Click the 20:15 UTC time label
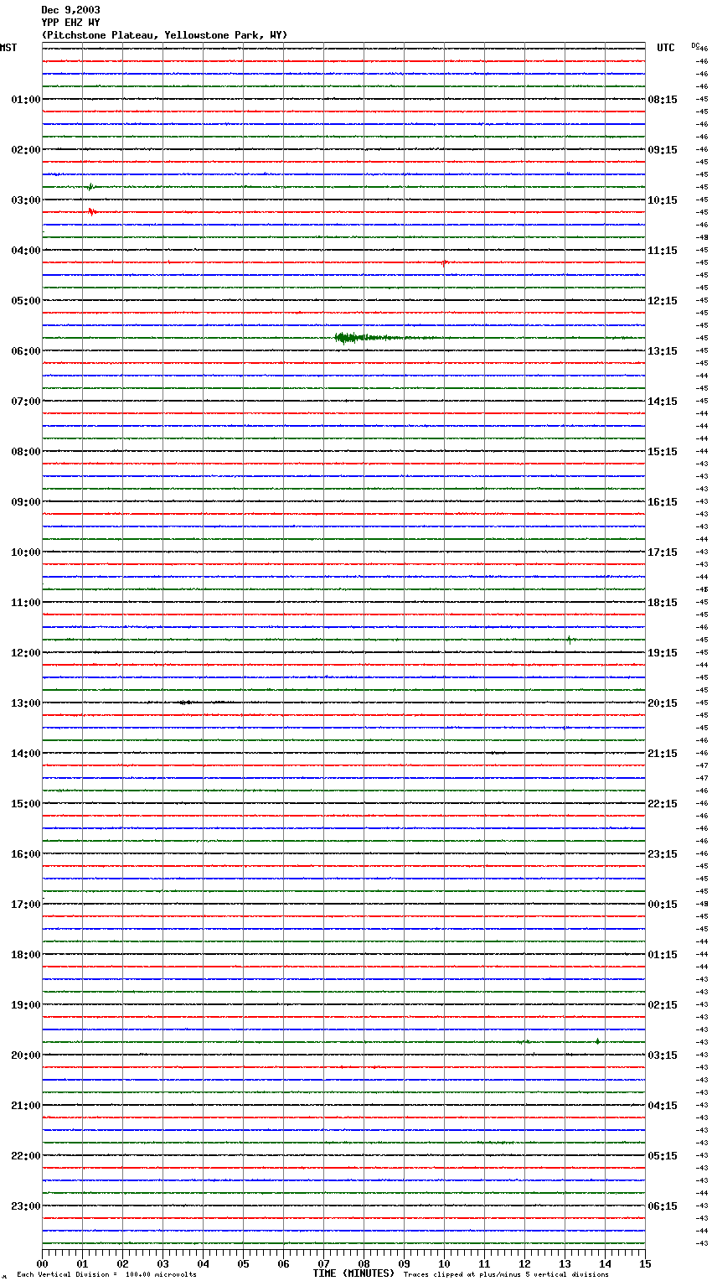Viewport: 712px width, 1286px height. tap(663, 703)
